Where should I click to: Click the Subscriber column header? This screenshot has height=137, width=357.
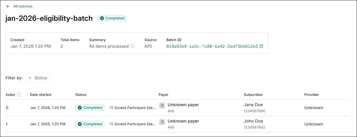253,95
